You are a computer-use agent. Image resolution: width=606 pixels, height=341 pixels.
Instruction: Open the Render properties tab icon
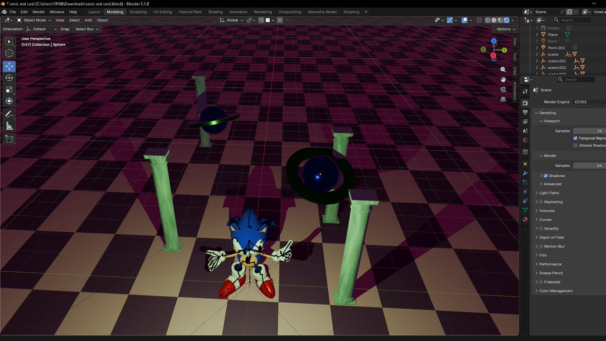pyautogui.click(x=525, y=103)
